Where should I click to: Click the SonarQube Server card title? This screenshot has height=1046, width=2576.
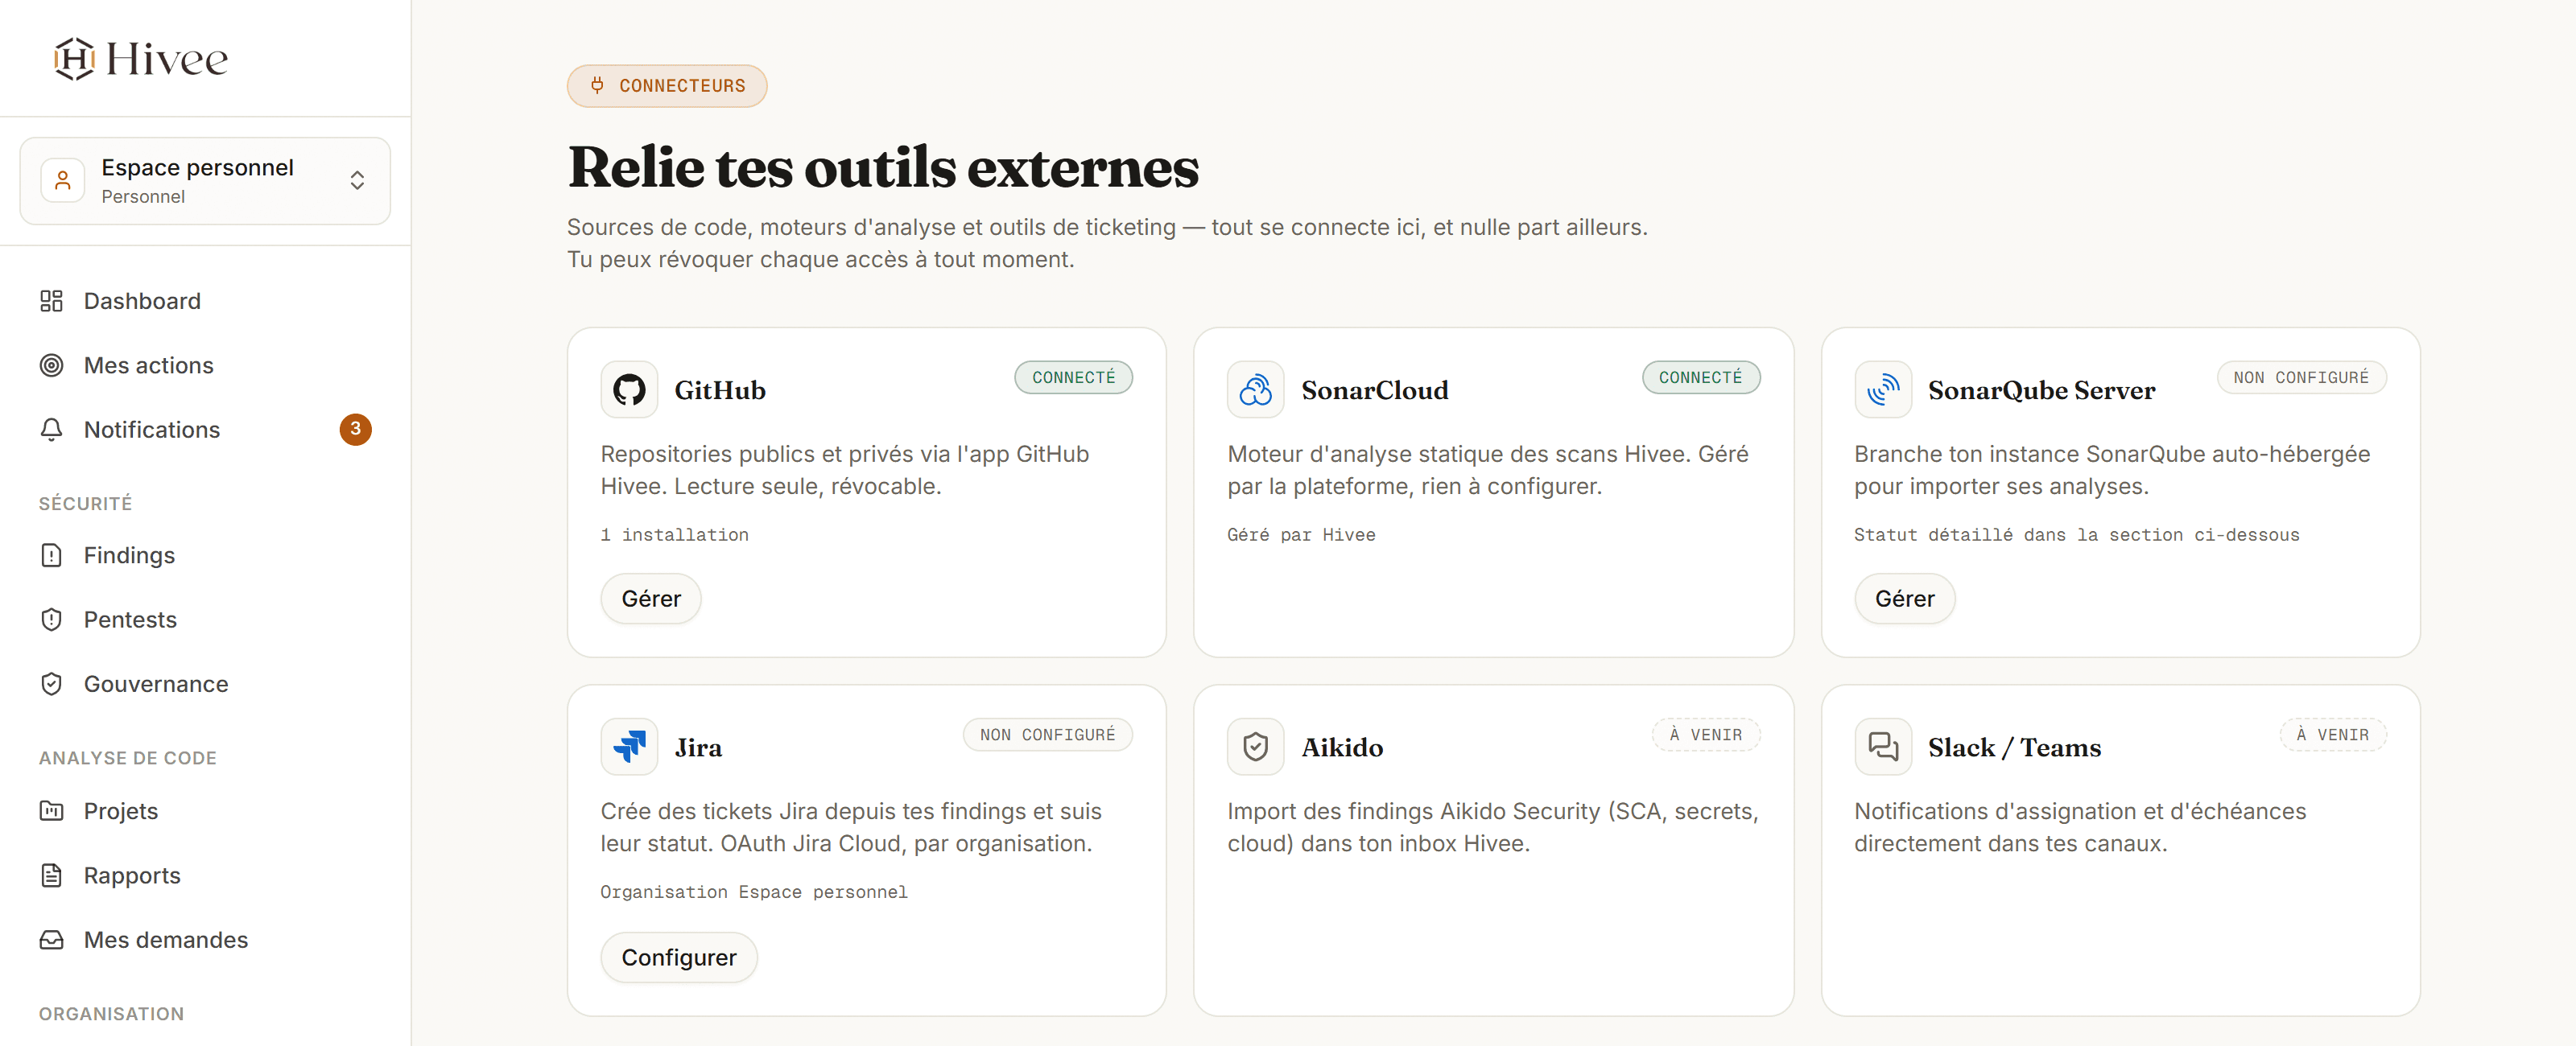coord(2041,390)
